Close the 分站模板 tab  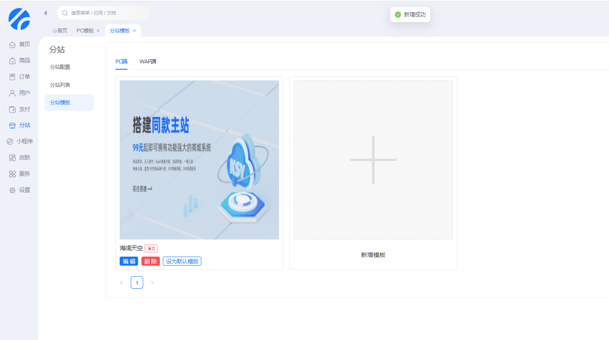(x=134, y=31)
